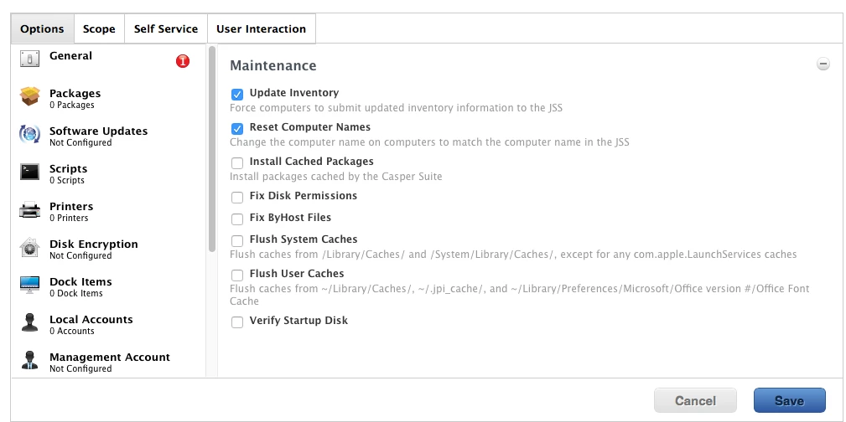The width and height of the screenshot is (846, 422).
Task: Click the Scripts terminal icon
Action: tap(30, 172)
